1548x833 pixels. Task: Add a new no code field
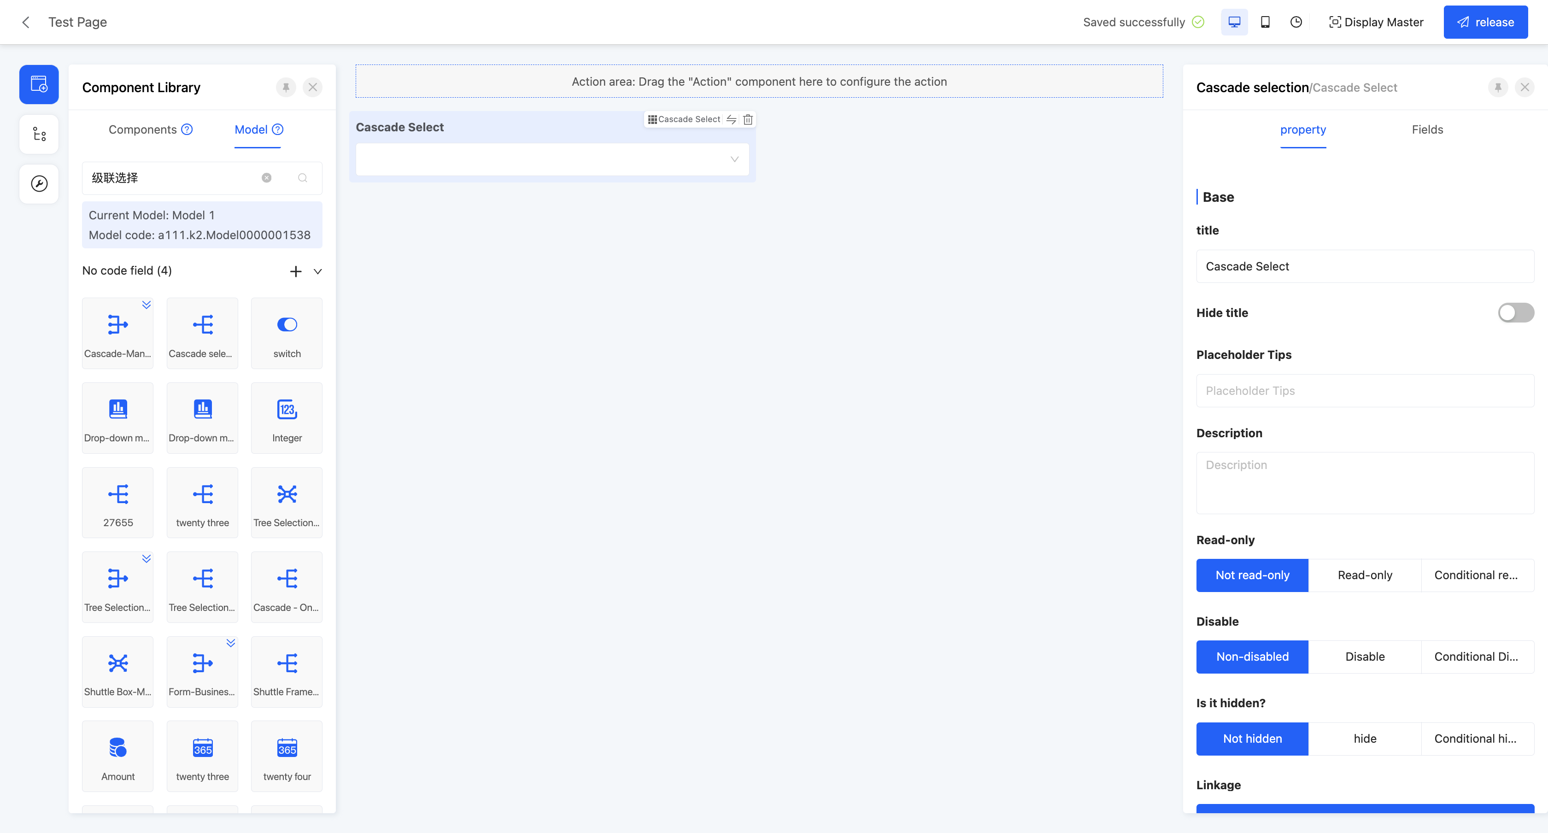(296, 272)
